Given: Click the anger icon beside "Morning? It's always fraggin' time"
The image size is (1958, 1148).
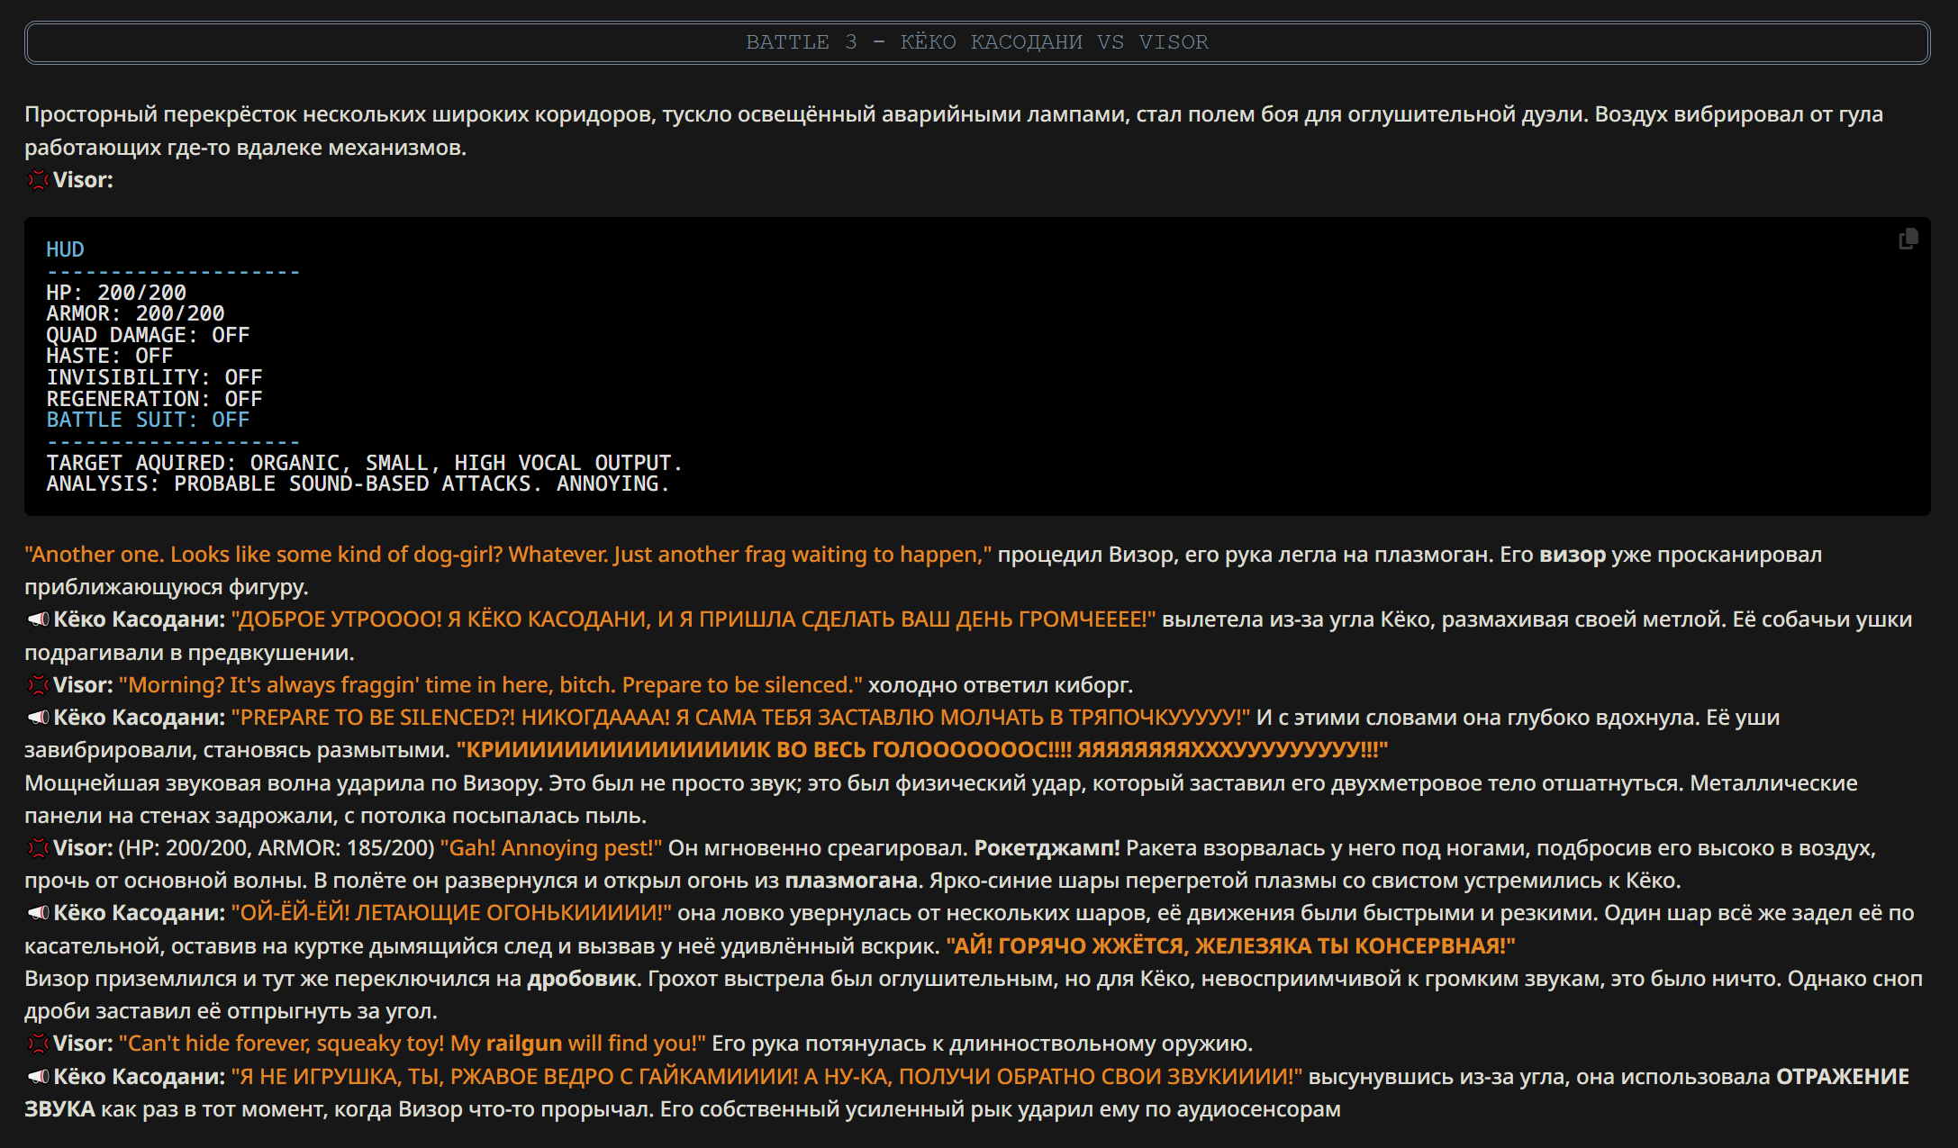Looking at the screenshot, I should [x=38, y=685].
